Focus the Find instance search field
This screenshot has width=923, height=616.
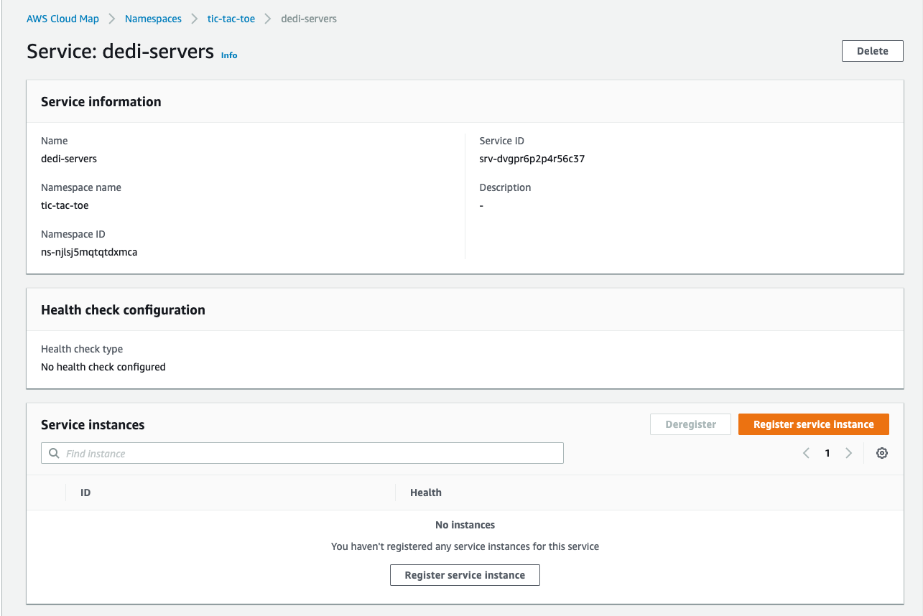point(302,453)
